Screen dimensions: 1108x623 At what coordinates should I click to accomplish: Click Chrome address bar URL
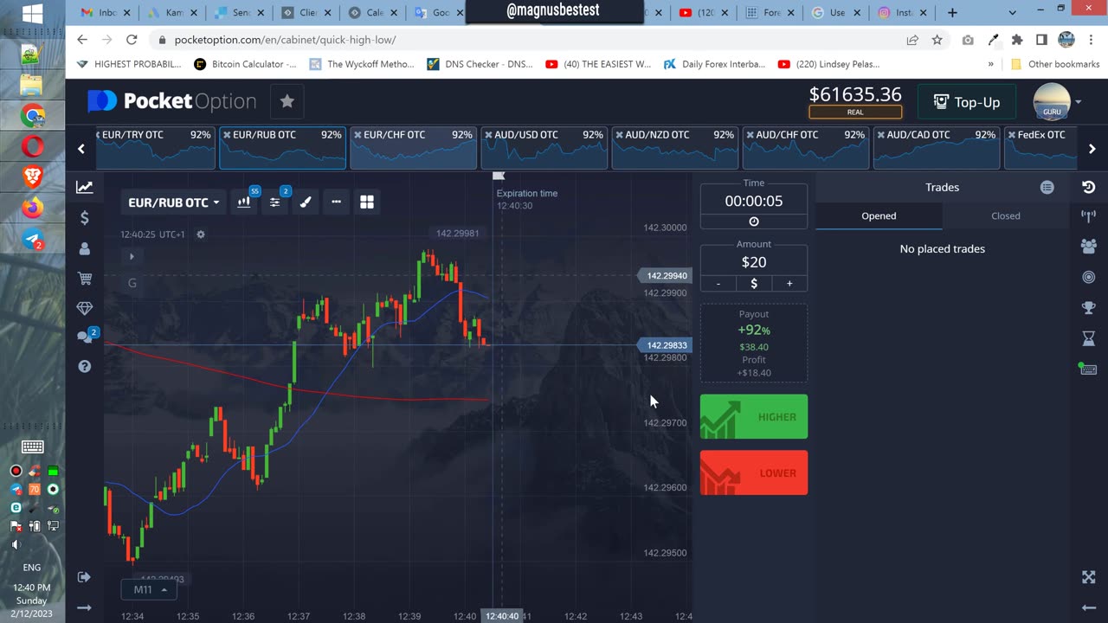tap(286, 40)
